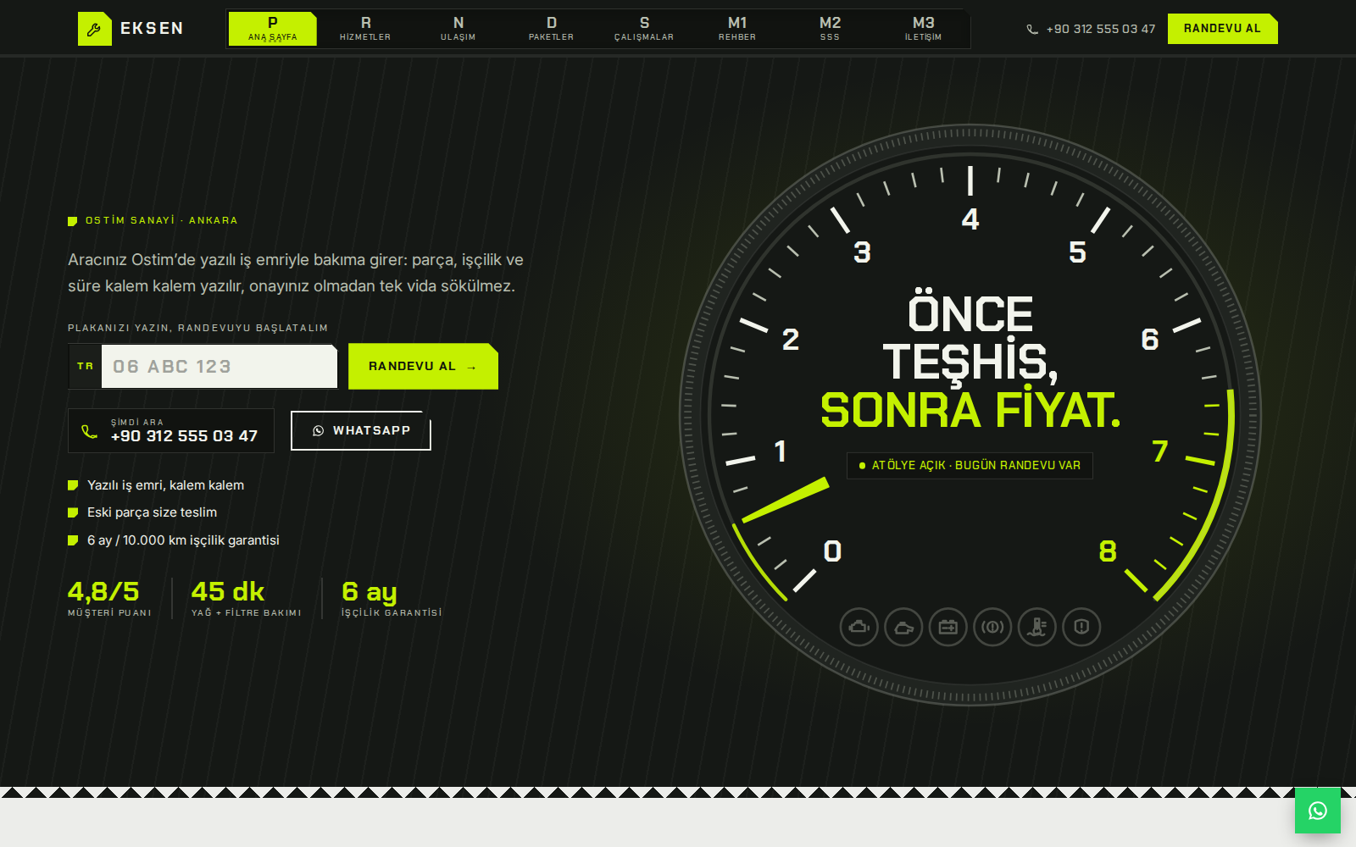Go to the R Hizmetler nav item
The image size is (1356, 847).
(365, 29)
